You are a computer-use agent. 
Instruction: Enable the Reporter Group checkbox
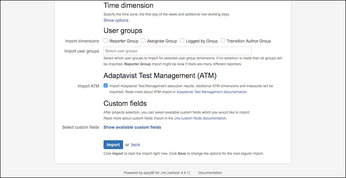(106, 41)
